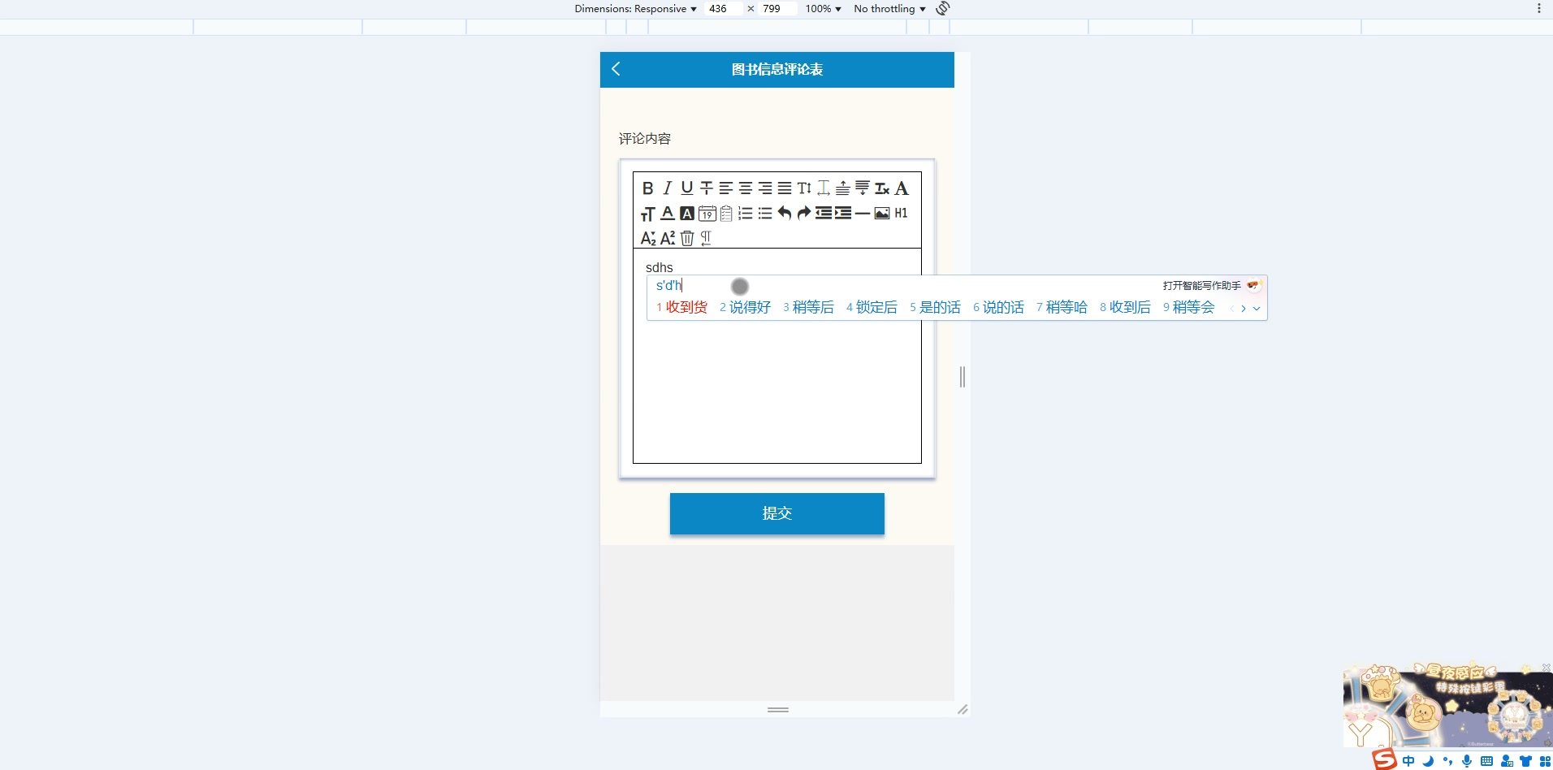The width and height of the screenshot is (1553, 770).
Task: Open the Sogou soft keyboard
Action: pos(1486,761)
